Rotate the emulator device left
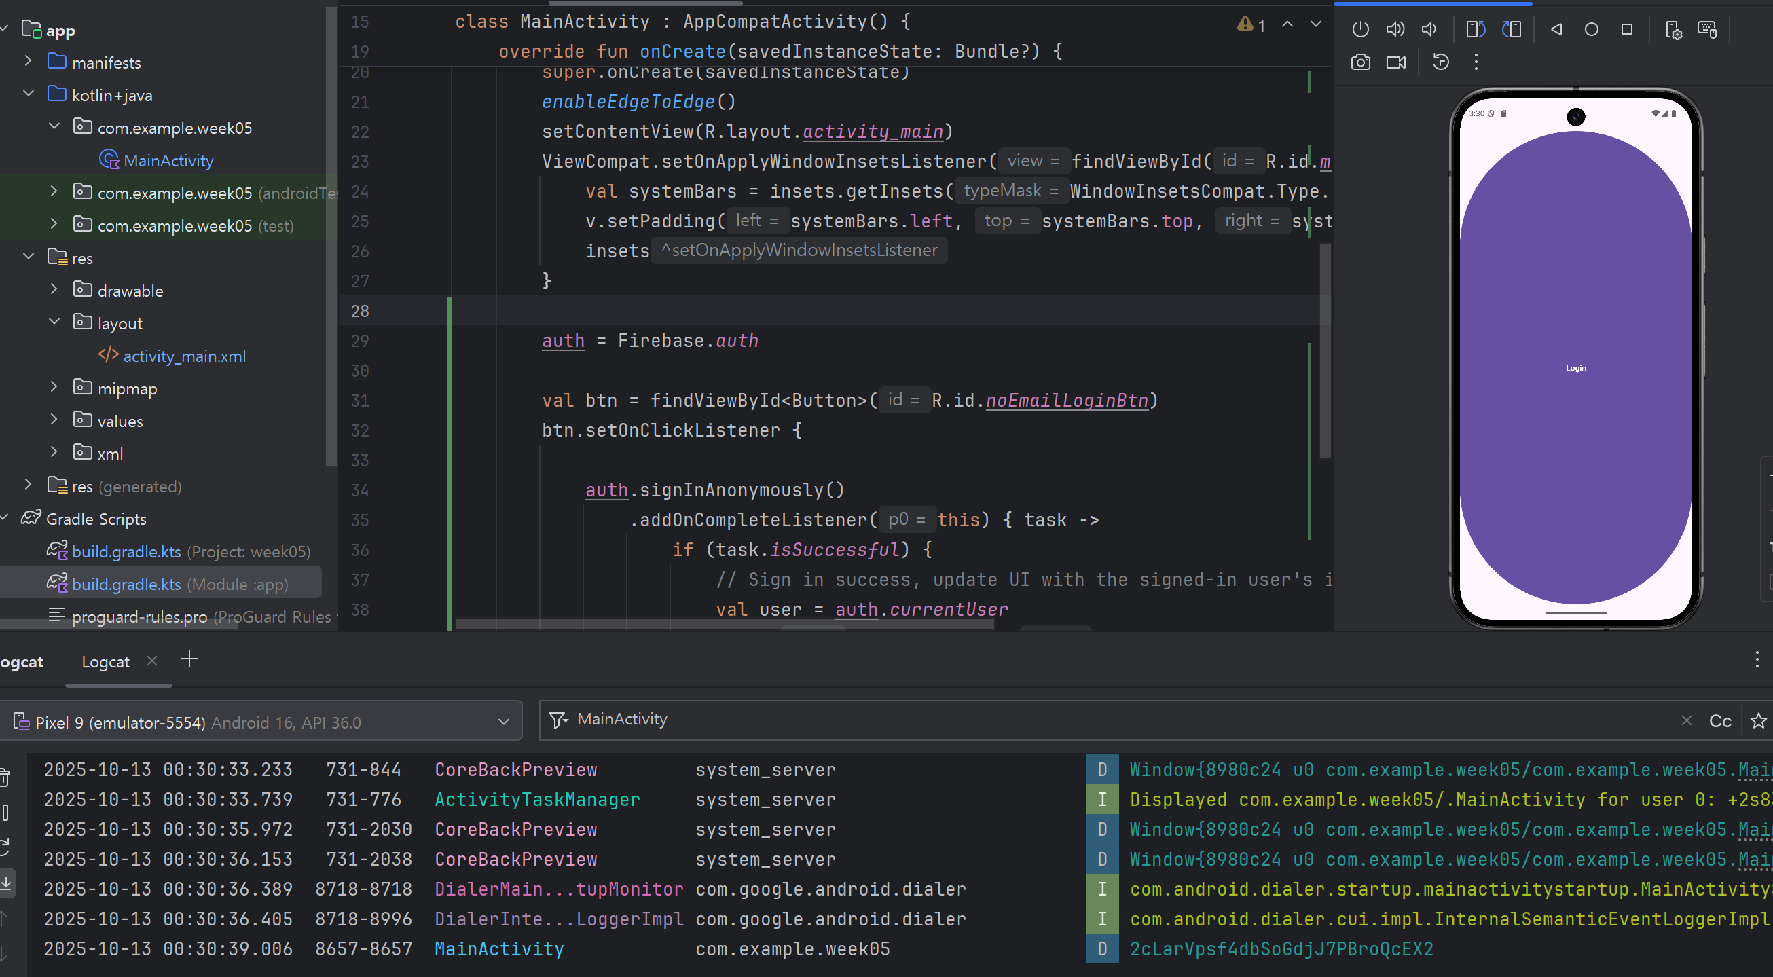 point(1475,29)
